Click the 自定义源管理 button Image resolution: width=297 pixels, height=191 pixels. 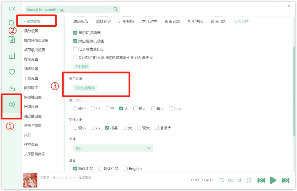[85, 88]
